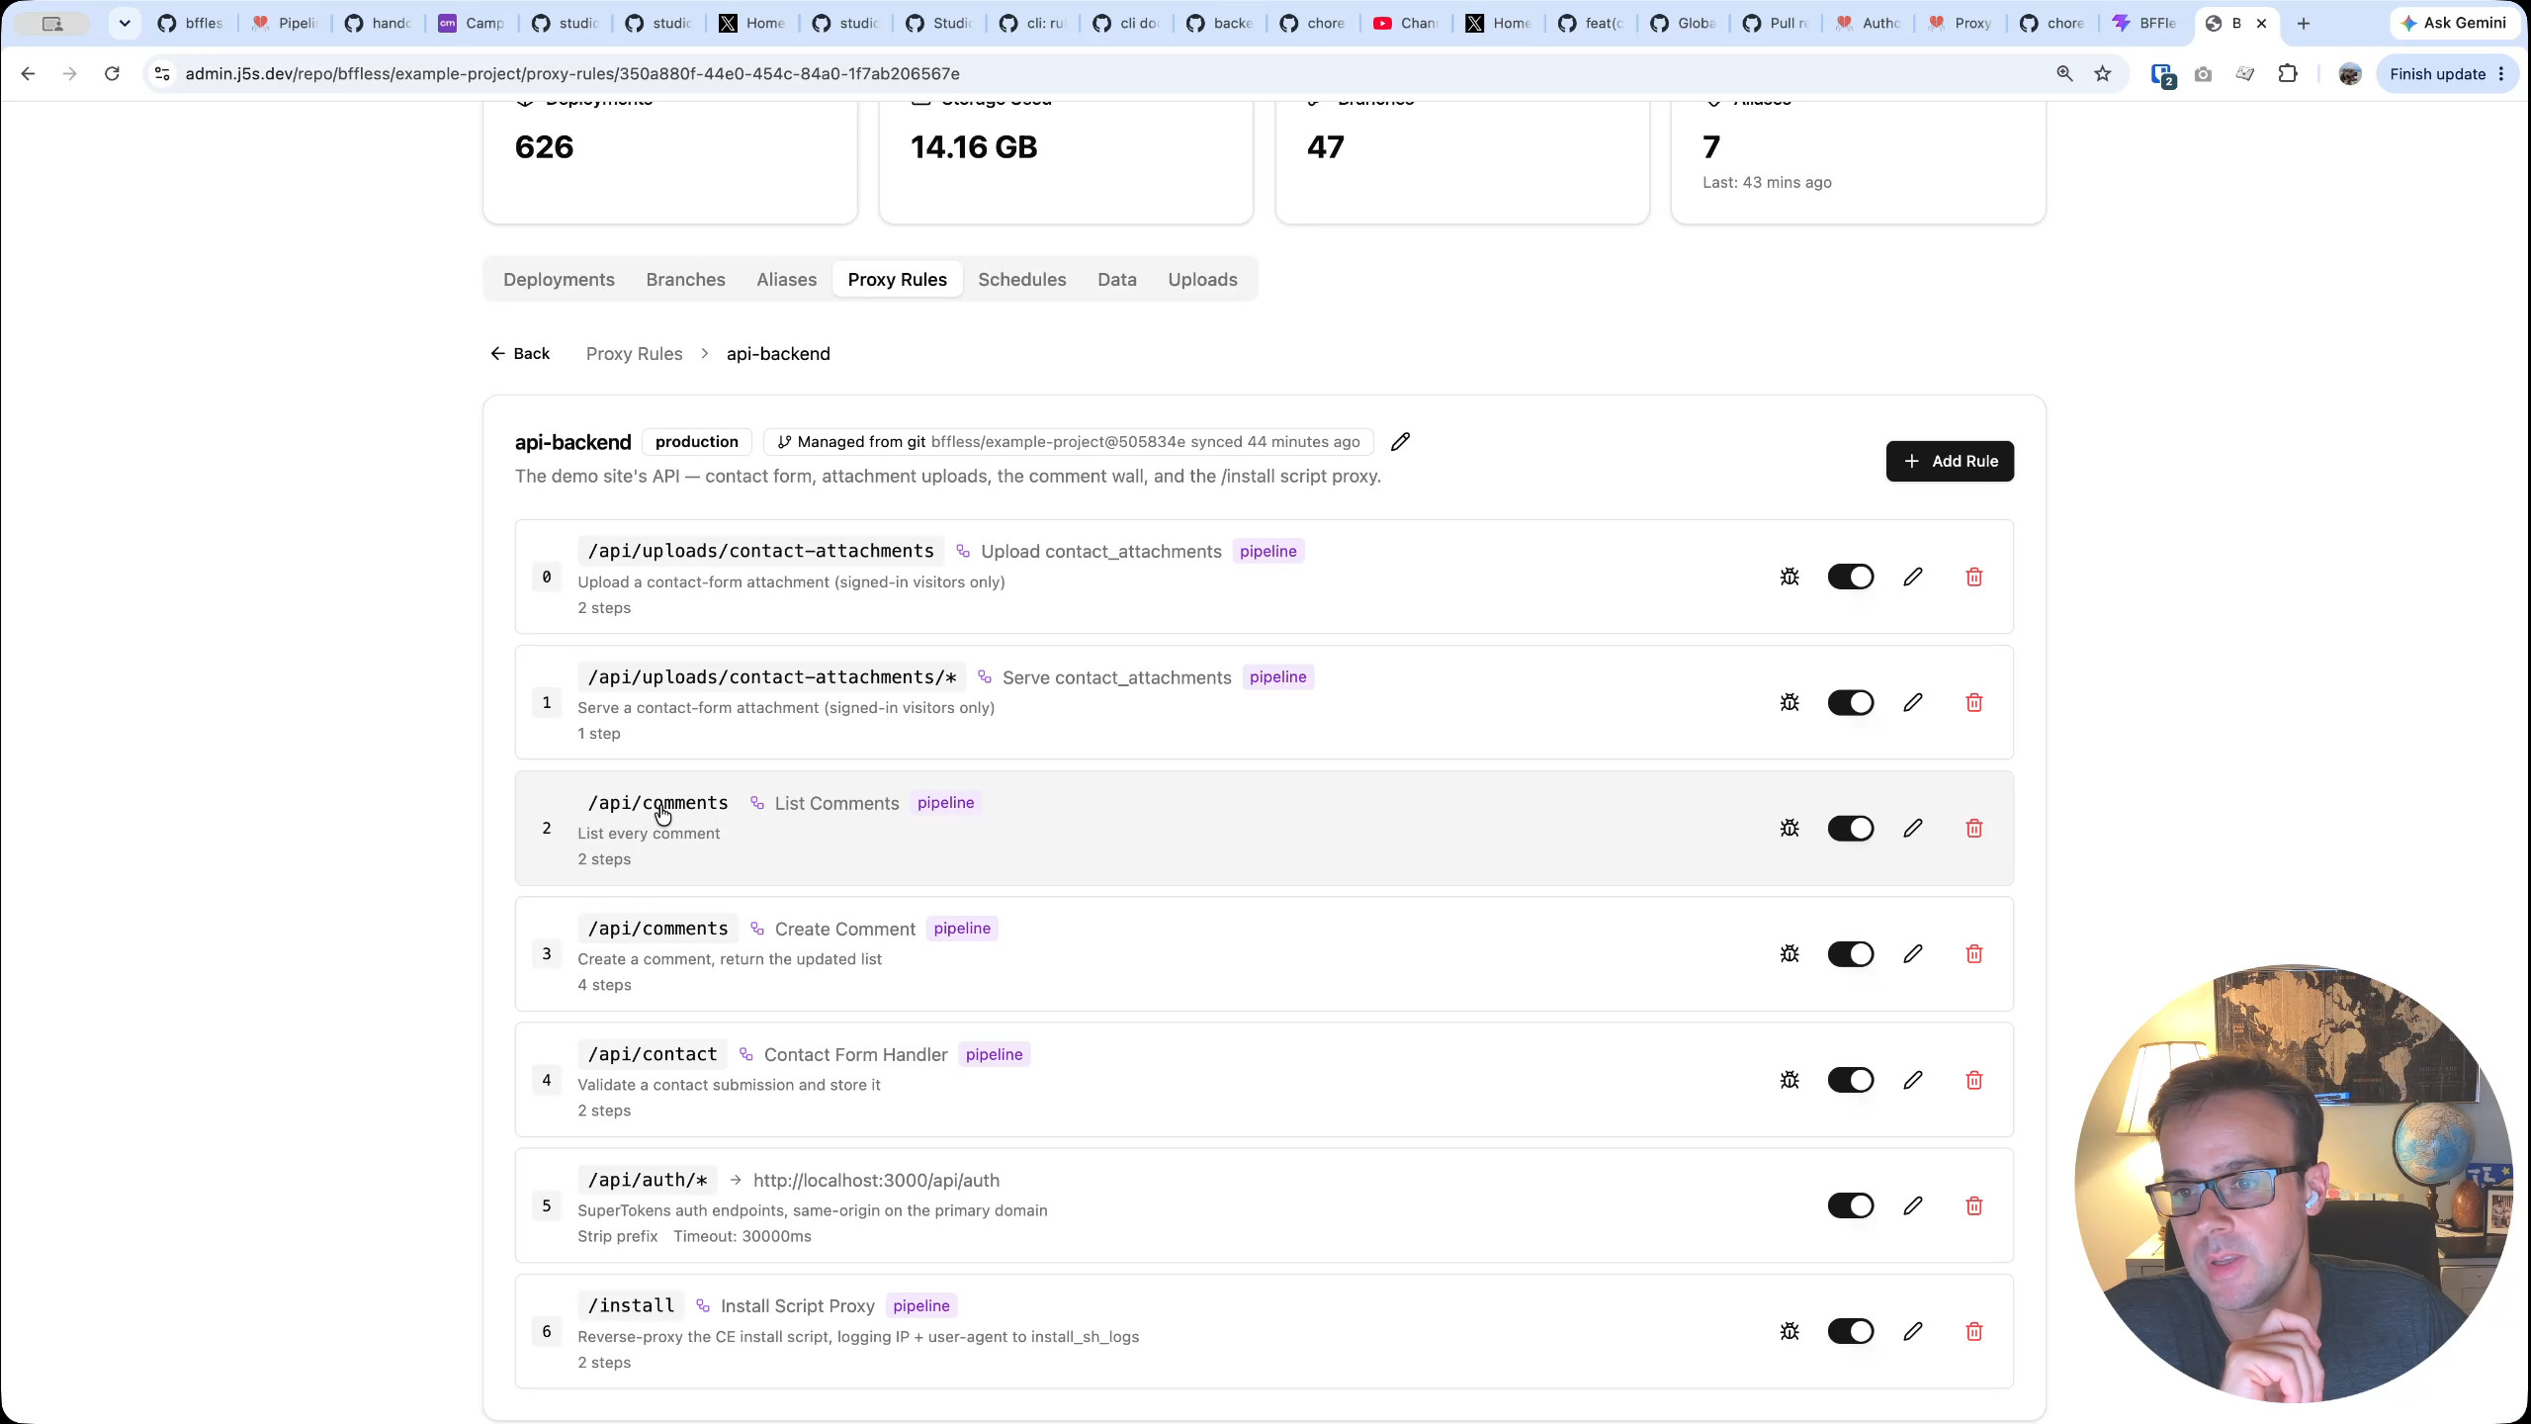The height and width of the screenshot is (1424, 2531).
Task: Open the Aliases tab
Action: (786, 280)
